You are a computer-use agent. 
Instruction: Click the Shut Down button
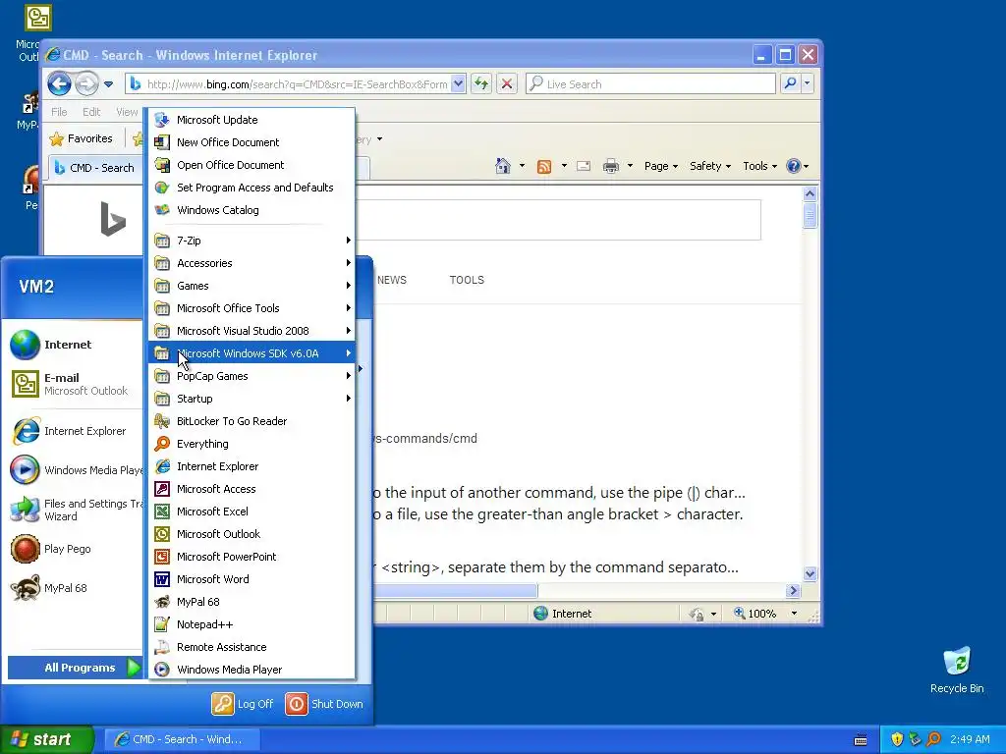(x=324, y=704)
